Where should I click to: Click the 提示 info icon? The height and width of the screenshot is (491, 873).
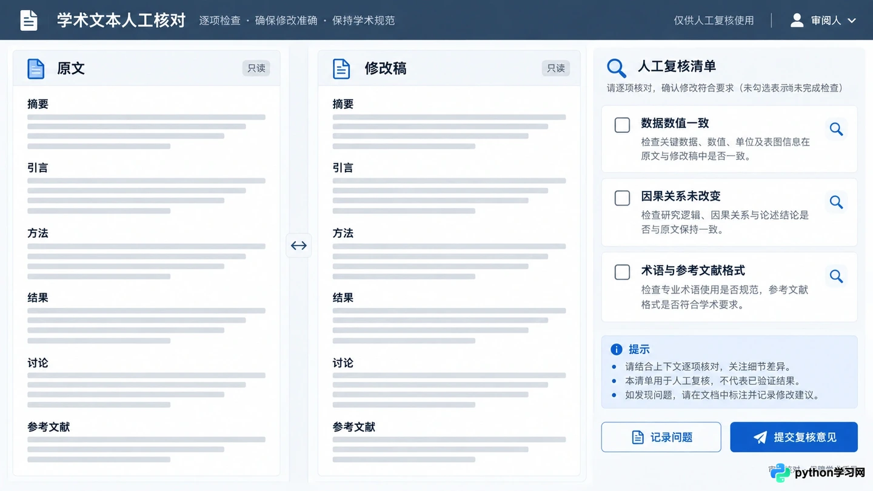[617, 349]
